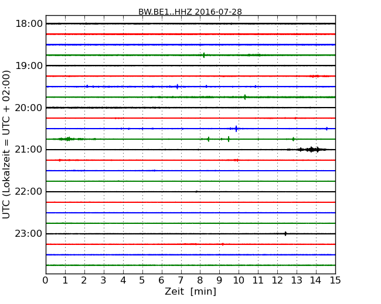This screenshot has height=304, width=381.
Task: Click x-axis tick label 2
Action: coord(84,281)
